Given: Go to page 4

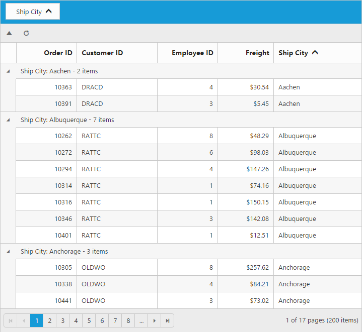Looking at the screenshot, I should pos(76,321).
